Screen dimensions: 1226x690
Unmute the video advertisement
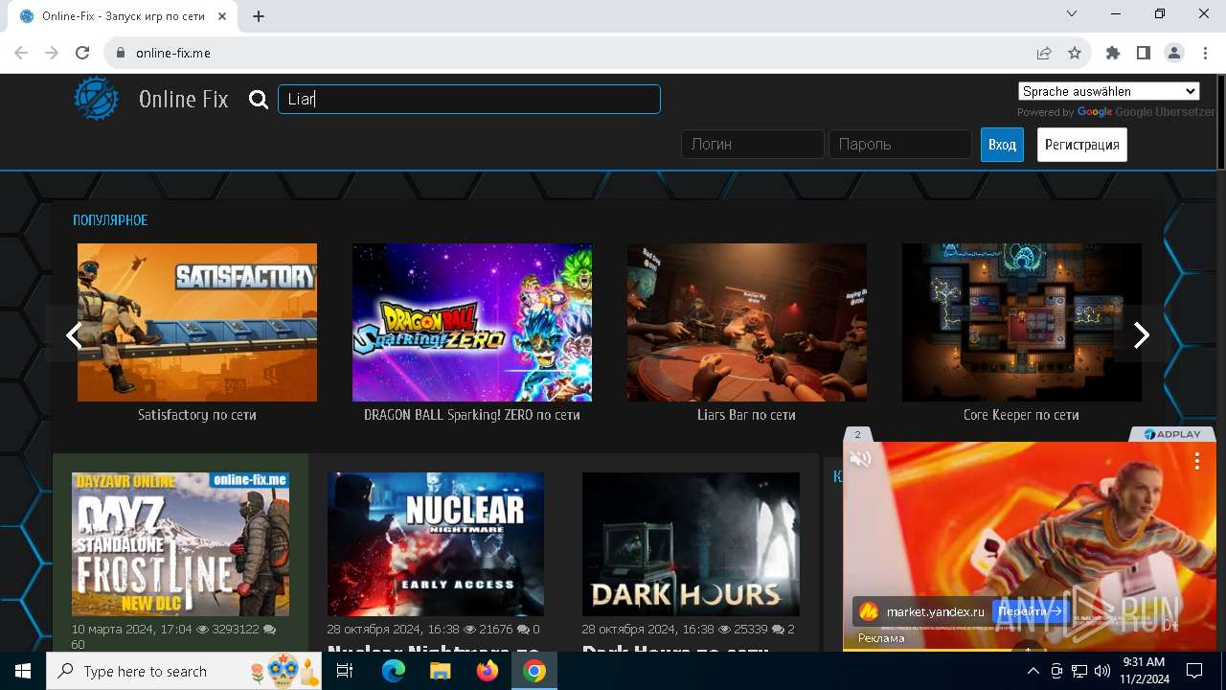tap(860, 459)
